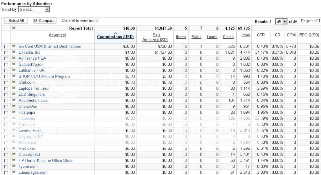
Task: Select Air France USA checkbox
Action: tap(6, 58)
